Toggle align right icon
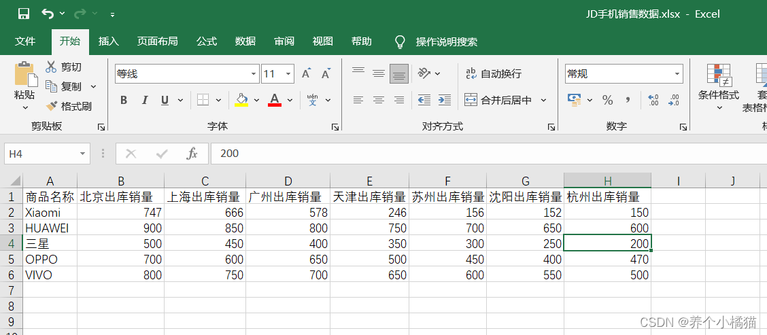Screen dimensions: 767x335 click(399, 101)
